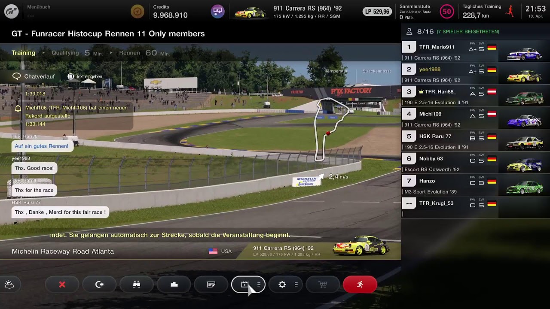The image size is (550, 309).
Task: Click the LP 529,96 badge
Action: pyautogui.click(x=377, y=12)
